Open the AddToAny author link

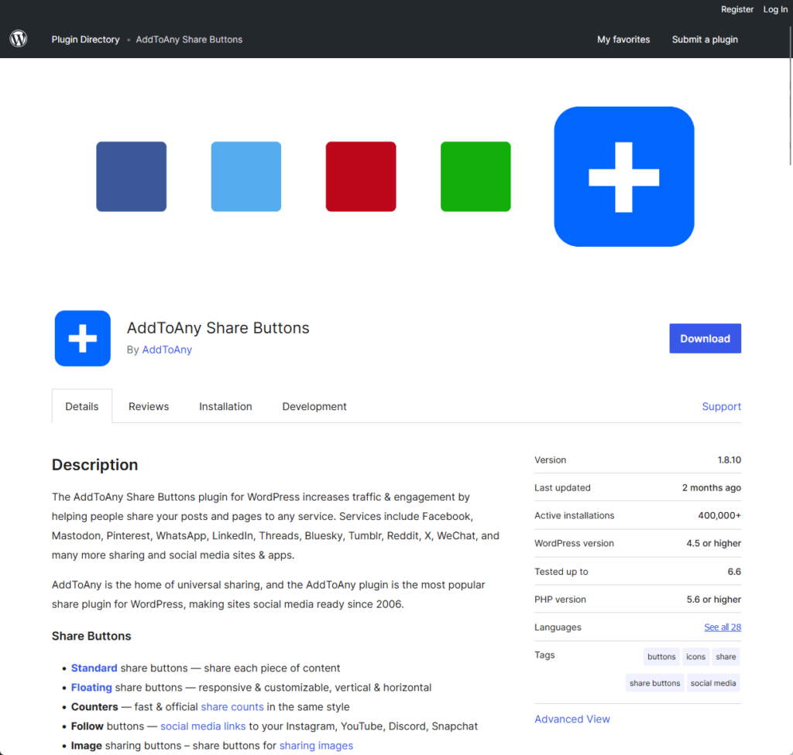point(167,350)
